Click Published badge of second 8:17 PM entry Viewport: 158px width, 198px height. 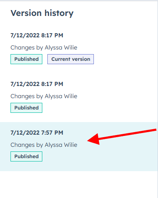pyautogui.click(x=26, y=108)
